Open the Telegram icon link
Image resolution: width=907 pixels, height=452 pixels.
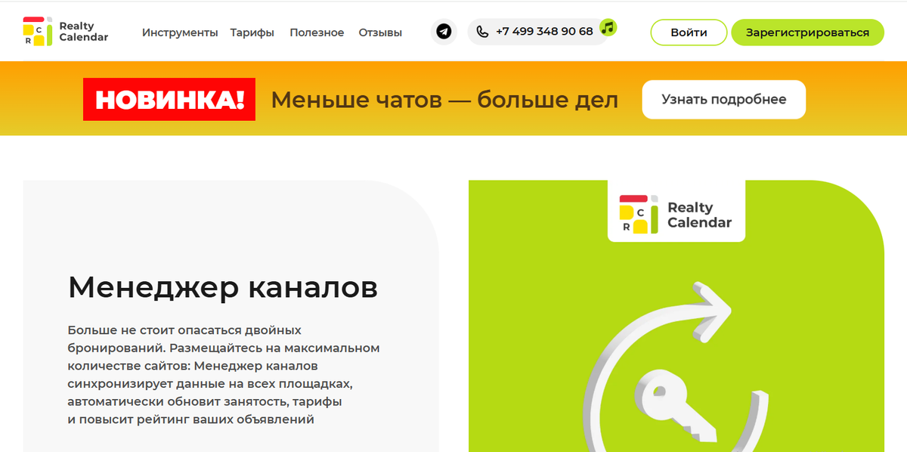444,32
